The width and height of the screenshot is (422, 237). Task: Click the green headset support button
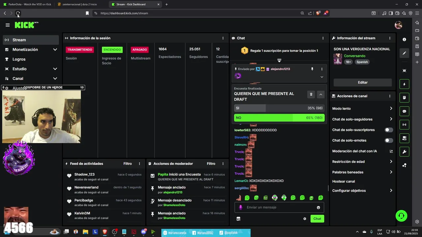(x=401, y=216)
